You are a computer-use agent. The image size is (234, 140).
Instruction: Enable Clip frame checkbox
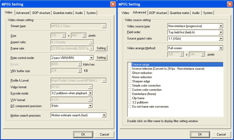point(129,98)
